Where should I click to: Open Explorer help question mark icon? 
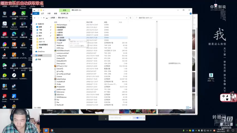coord(190,14)
